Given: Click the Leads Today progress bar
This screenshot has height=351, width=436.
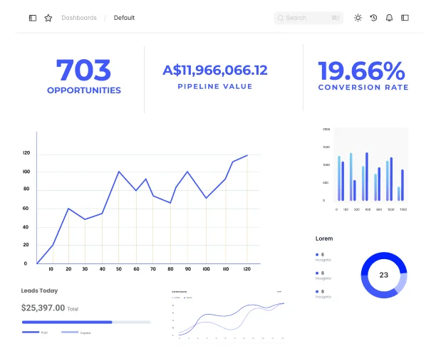Looking at the screenshot, I should pyautogui.click(x=85, y=323).
